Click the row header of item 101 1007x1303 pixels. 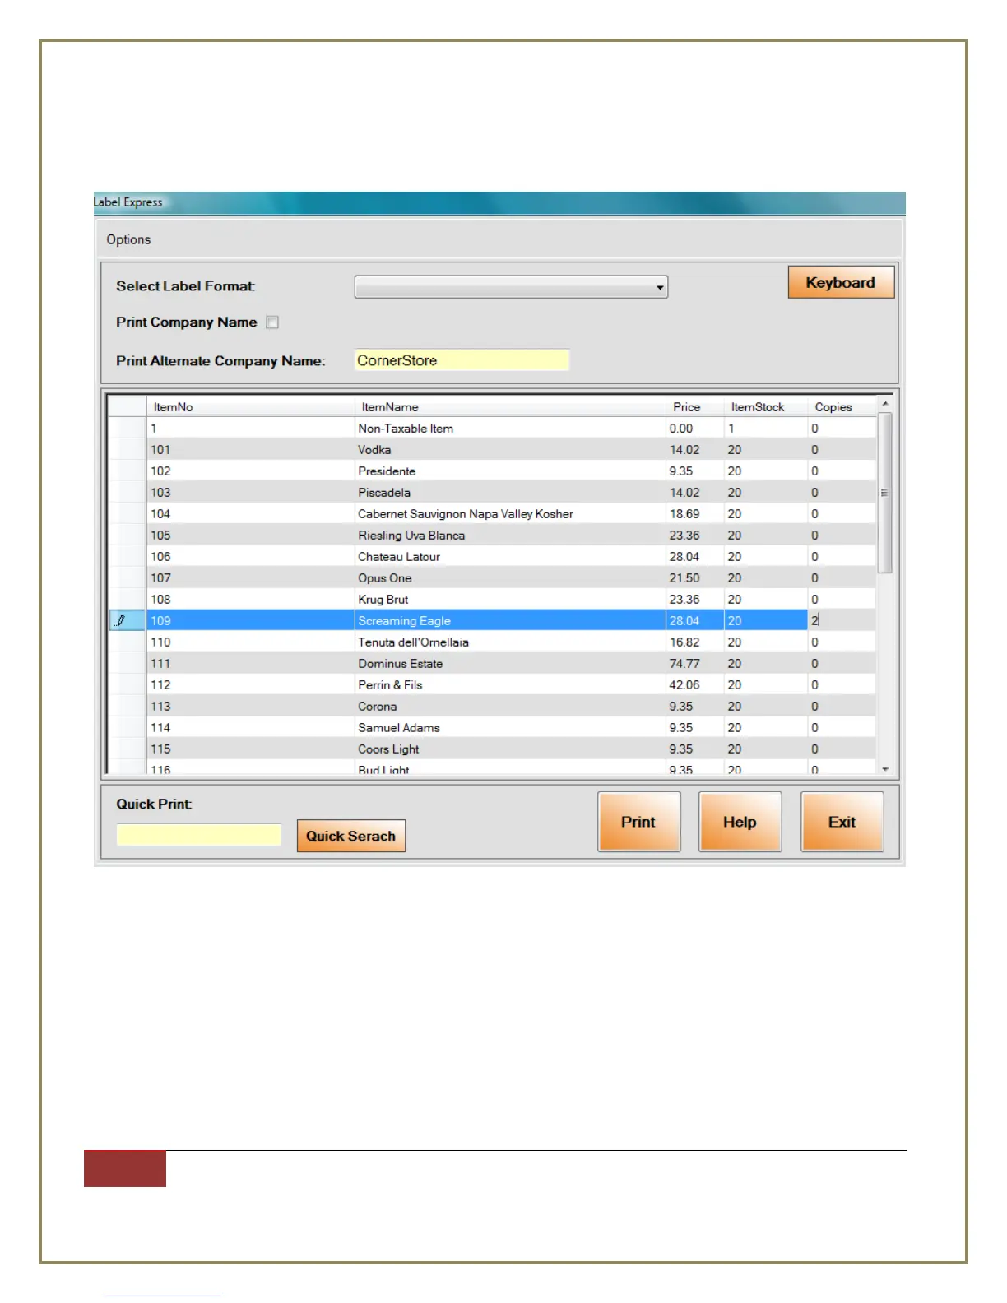pos(128,450)
